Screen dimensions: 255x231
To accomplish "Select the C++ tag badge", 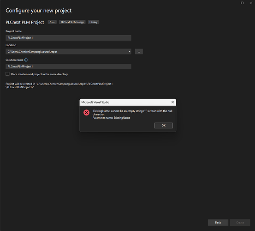I will (x=52, y=22).
